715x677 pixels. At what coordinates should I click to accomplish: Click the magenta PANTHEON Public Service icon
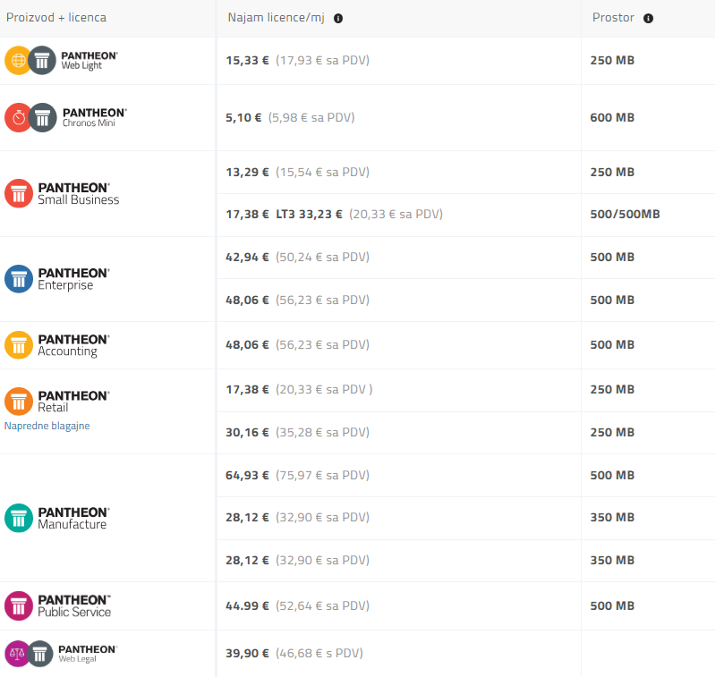(19, 605)
